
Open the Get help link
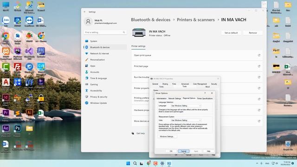pos(141,133)
